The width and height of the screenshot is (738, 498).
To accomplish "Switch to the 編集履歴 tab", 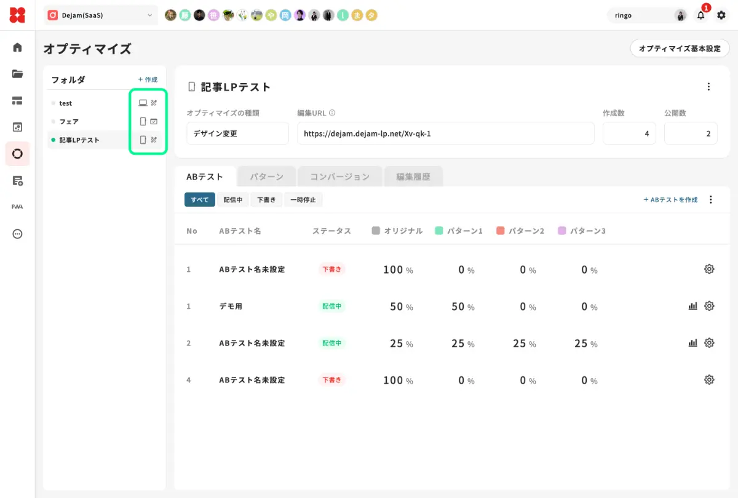I will click(x=413, y=176).
